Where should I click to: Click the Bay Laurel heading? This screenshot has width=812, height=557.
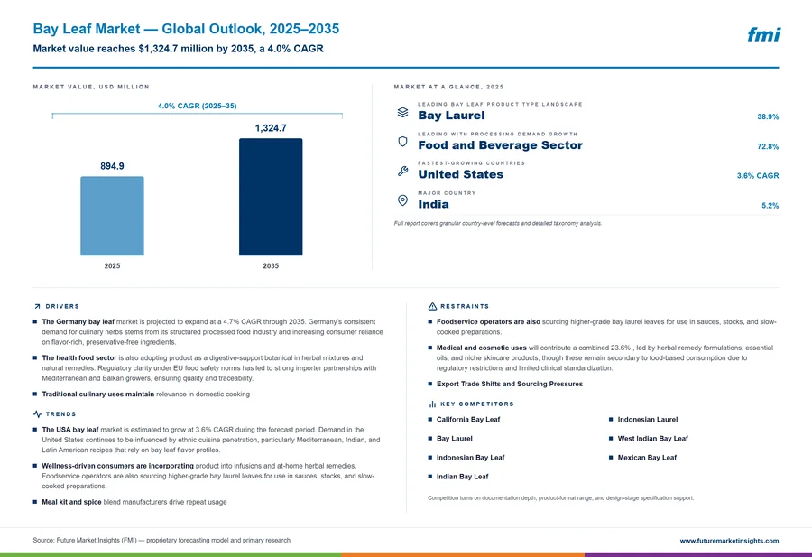point(451,116)
